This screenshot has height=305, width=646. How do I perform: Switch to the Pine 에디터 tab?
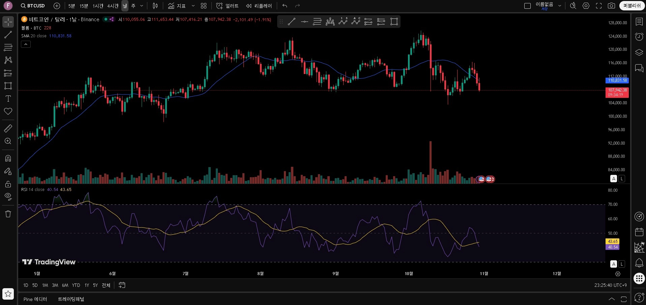35,299
